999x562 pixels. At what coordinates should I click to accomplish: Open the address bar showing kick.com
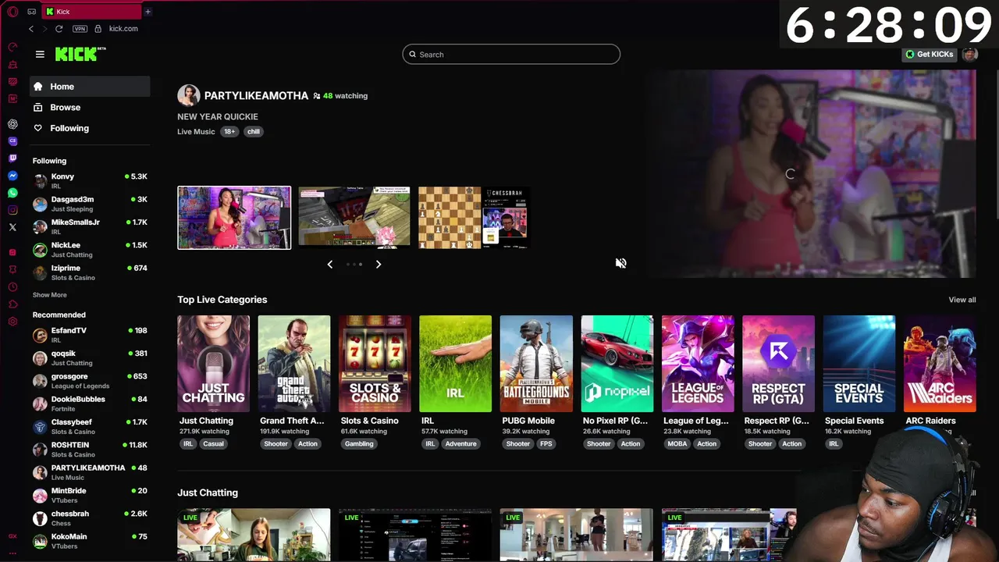(123, 29)
